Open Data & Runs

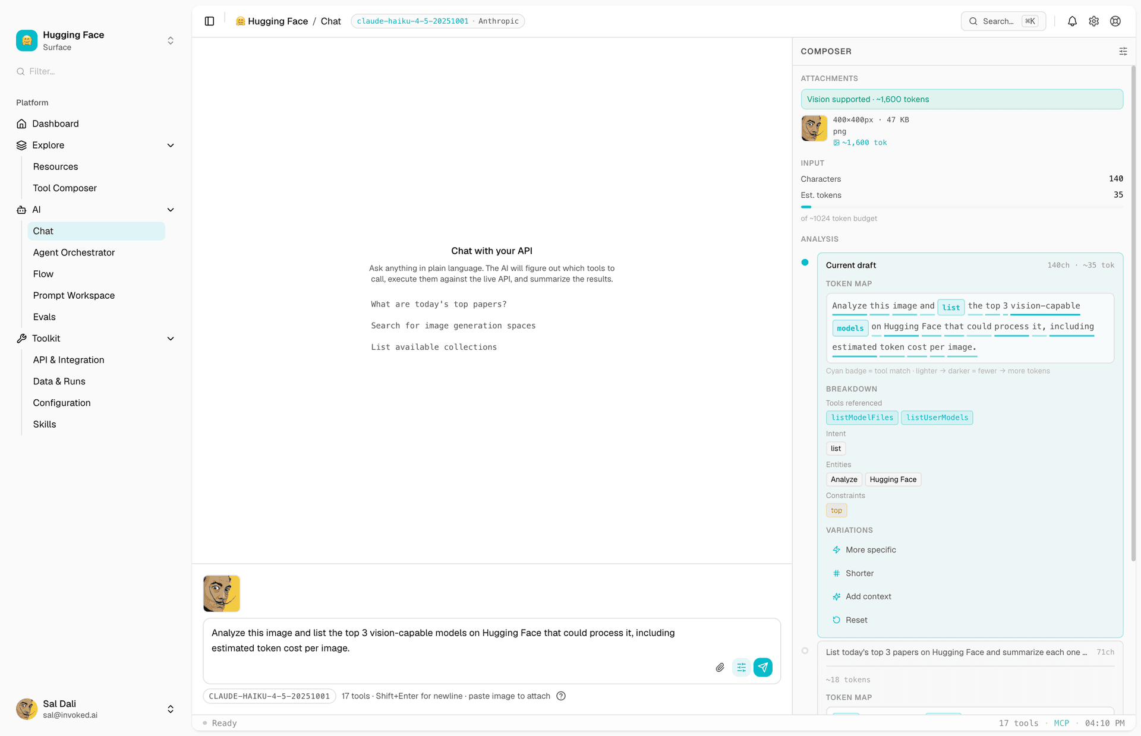pos(59,381)
